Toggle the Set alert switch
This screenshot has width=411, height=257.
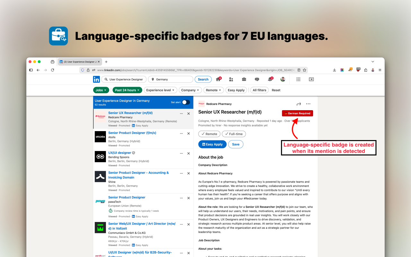(186, 102)
